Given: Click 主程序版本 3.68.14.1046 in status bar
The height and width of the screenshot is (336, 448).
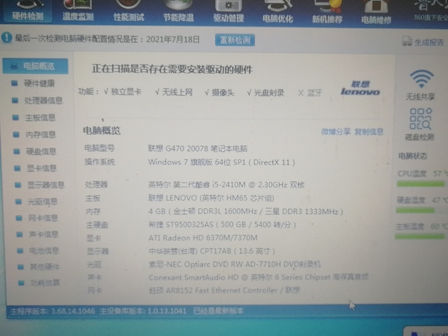Looking at the screenshot, I should 52,311.
